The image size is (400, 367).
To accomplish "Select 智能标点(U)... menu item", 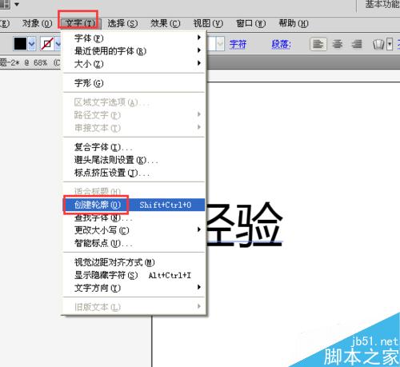I will [134, 243].
